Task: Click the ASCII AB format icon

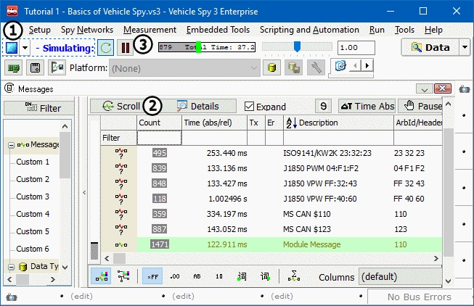Action: 197,276
